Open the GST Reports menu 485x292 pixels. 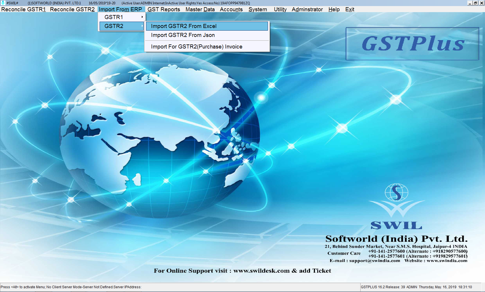point(164,9)
